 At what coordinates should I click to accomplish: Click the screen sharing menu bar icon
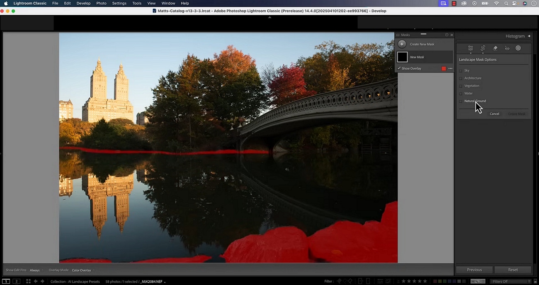444,3
